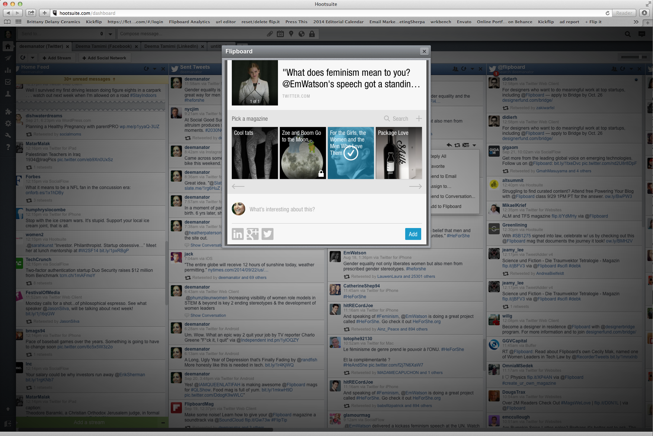The width and height of the screenshot is (653, 436).
Task: Open the Publisher paper plane icon
Action: (x=8, y=58)
